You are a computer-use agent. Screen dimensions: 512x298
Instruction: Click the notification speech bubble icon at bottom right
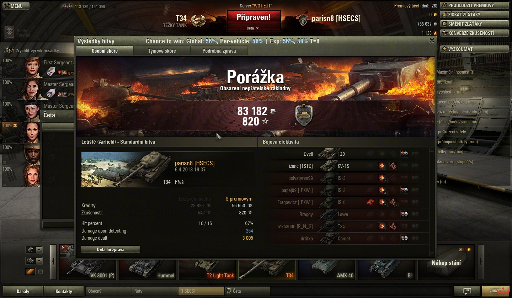click(467, 291)
